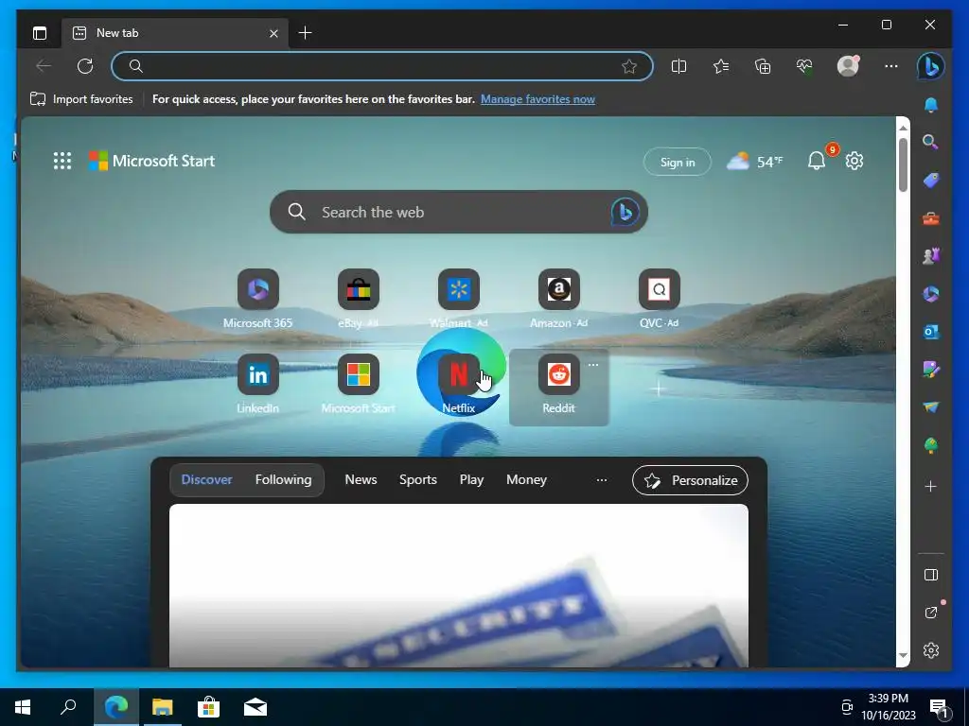This screenshot has height=726, width=969.
Task: Open sidebar Image Creator icon
Action: 931,370
